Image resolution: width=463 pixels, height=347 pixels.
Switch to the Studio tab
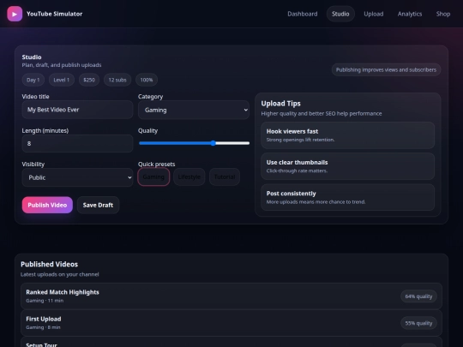point(340,14)
